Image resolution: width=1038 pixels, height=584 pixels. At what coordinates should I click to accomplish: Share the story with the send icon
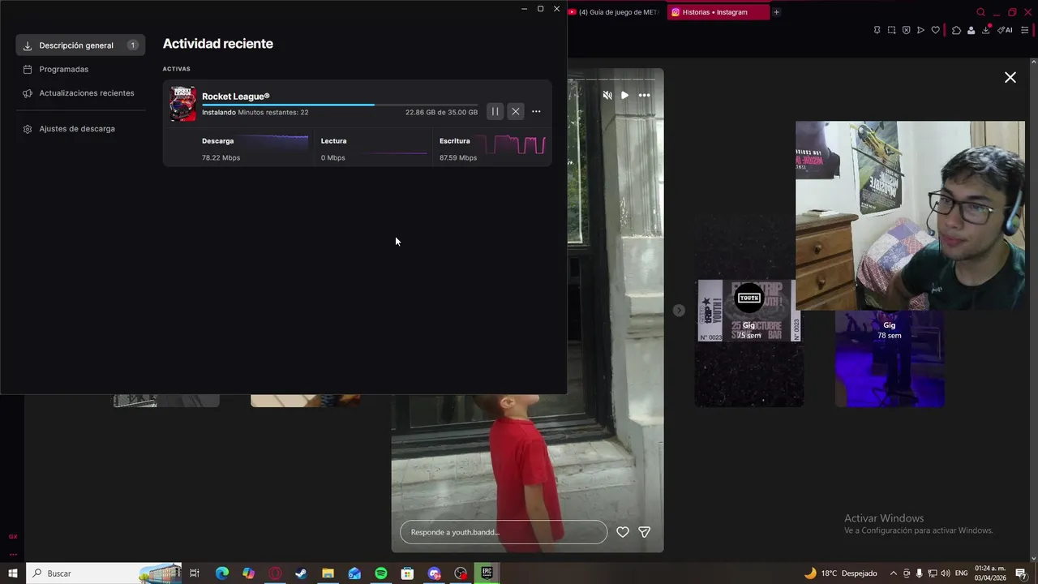pos(645,532)
